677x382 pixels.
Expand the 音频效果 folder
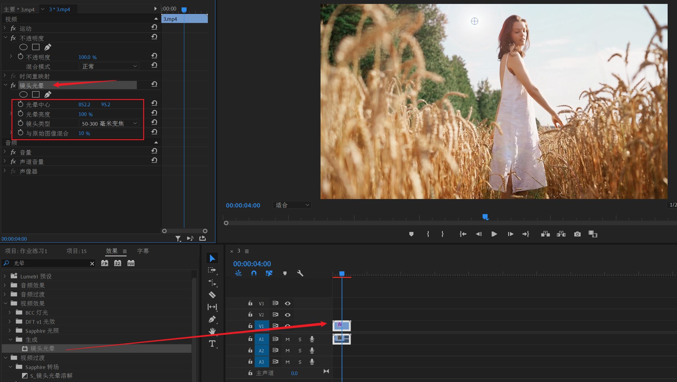(x=5, y=285)
